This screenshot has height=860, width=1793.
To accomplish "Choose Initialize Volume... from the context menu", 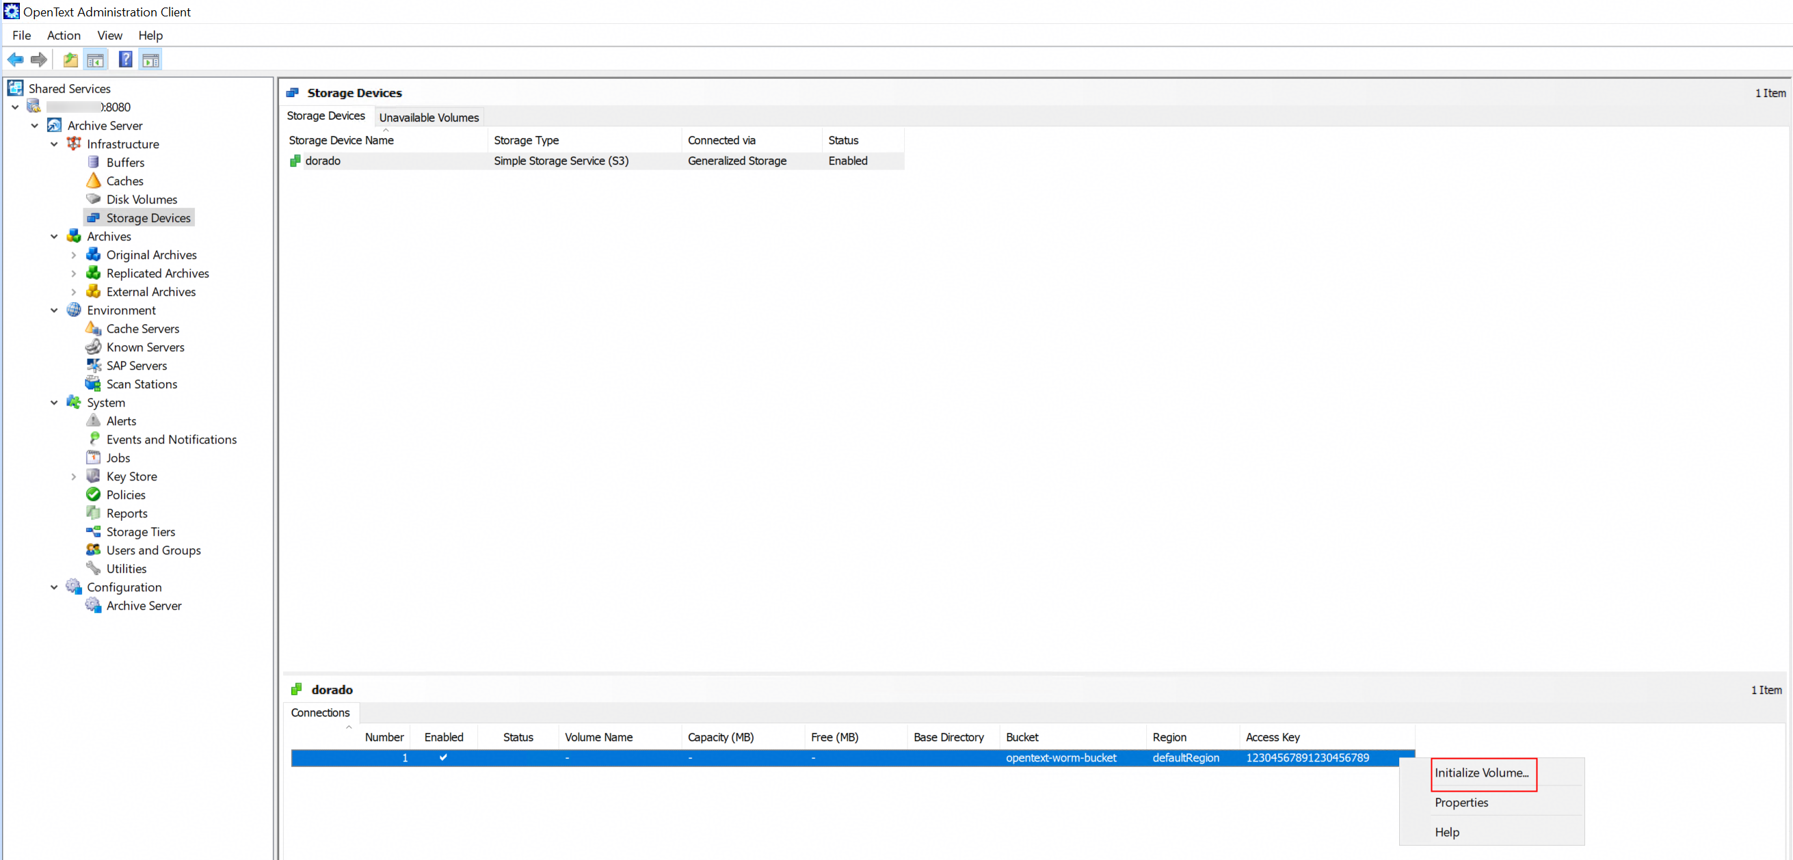I will coord(1483,773).
